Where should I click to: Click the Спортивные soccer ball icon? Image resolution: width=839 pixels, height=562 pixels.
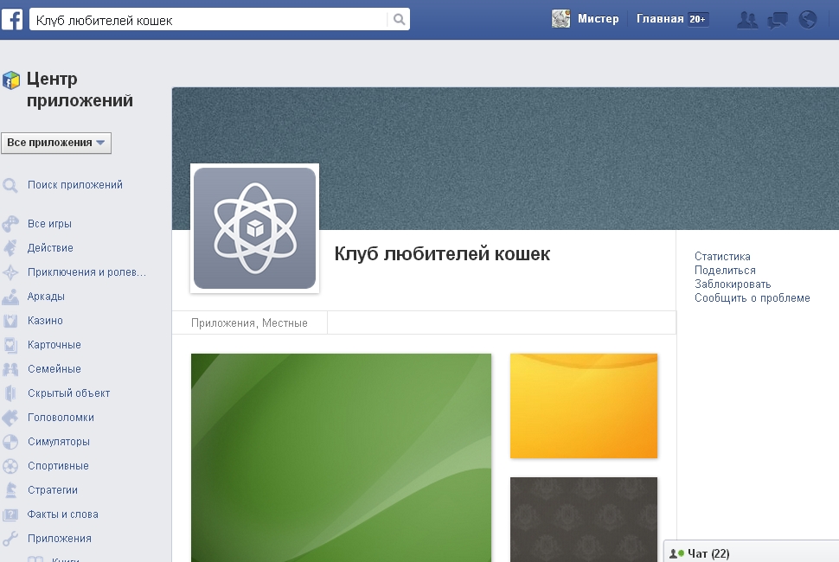coord(10,466)
